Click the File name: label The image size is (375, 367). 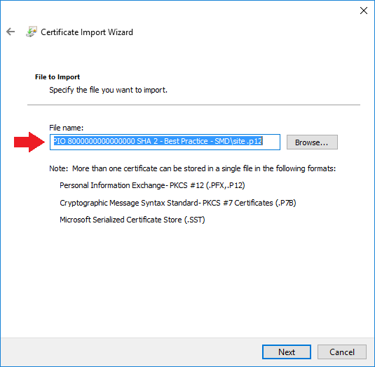tap(67, 128)
